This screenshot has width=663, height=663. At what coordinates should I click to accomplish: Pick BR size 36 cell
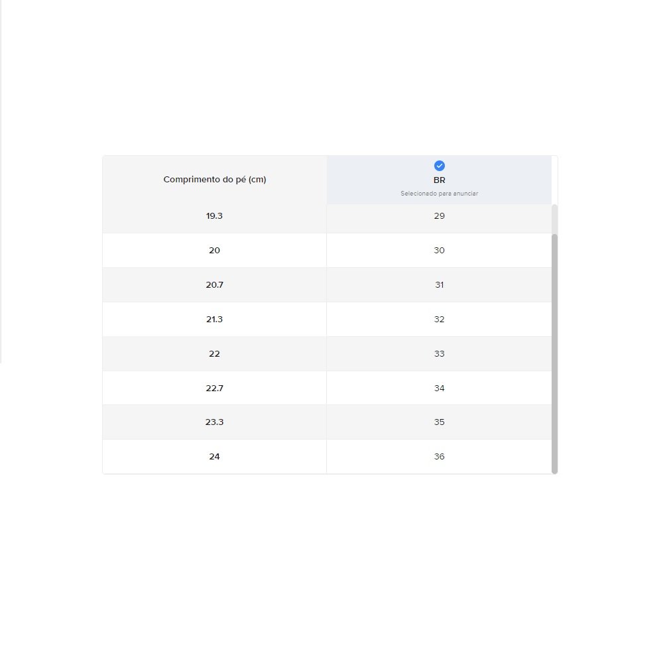click(439, 457)
